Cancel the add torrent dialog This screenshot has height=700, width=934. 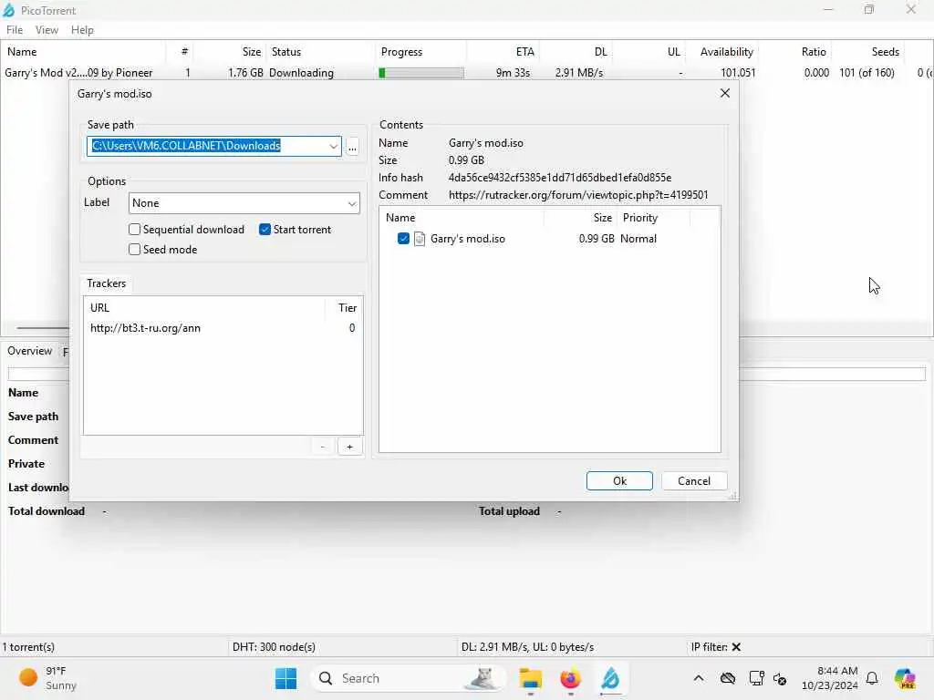click(694, 481)
